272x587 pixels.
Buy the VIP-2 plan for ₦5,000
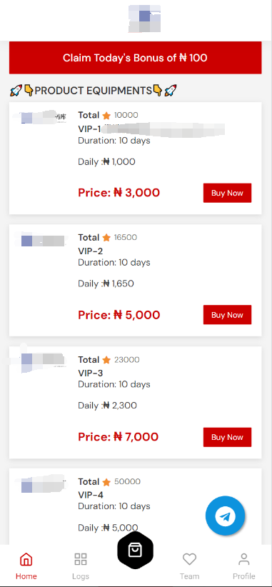[227, 315]
